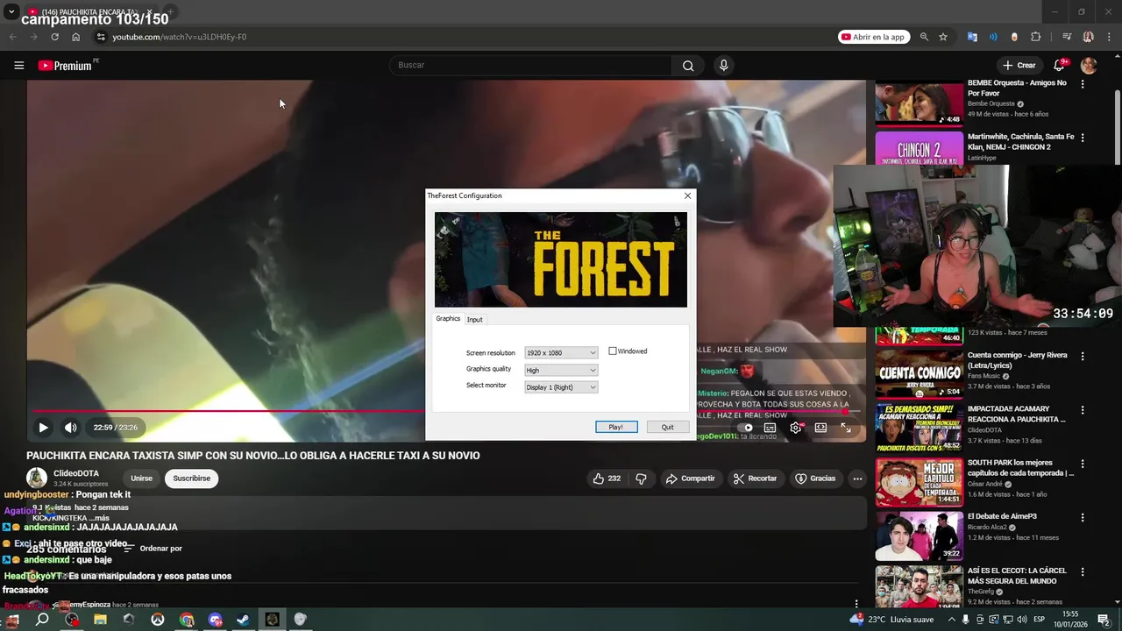This screenshot has width=1122, height=631.
Task: Click Quit in TheForest Configuration
Action: tap(668, 427)
